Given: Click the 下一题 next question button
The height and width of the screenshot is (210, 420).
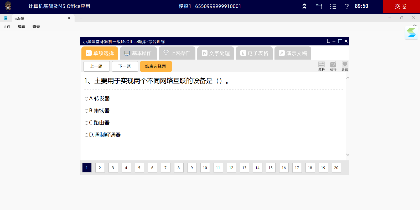Looking at the screenshot, I should [x=125, y=66].
